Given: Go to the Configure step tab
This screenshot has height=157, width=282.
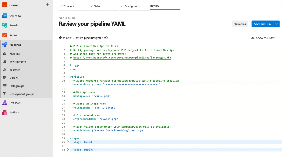Looking at the screenshot, I should [135, 6].
